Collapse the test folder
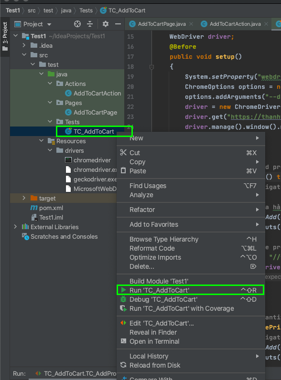This screenshot has height=380, width=281. (x=33, y=64)
